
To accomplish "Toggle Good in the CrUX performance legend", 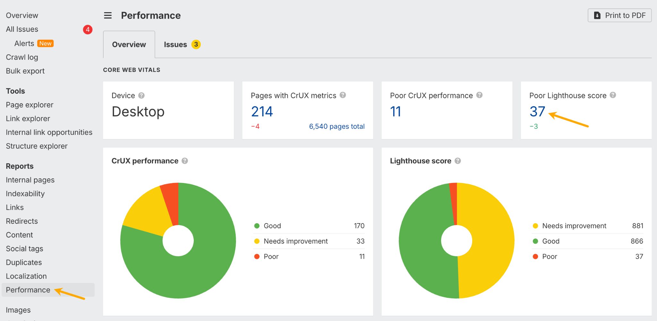I will (272, 226).
